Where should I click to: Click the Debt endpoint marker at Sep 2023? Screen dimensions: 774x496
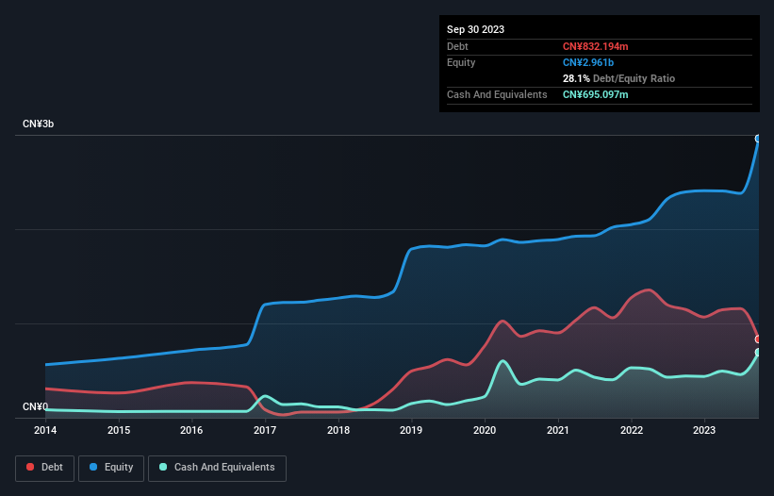coord(758,339)
